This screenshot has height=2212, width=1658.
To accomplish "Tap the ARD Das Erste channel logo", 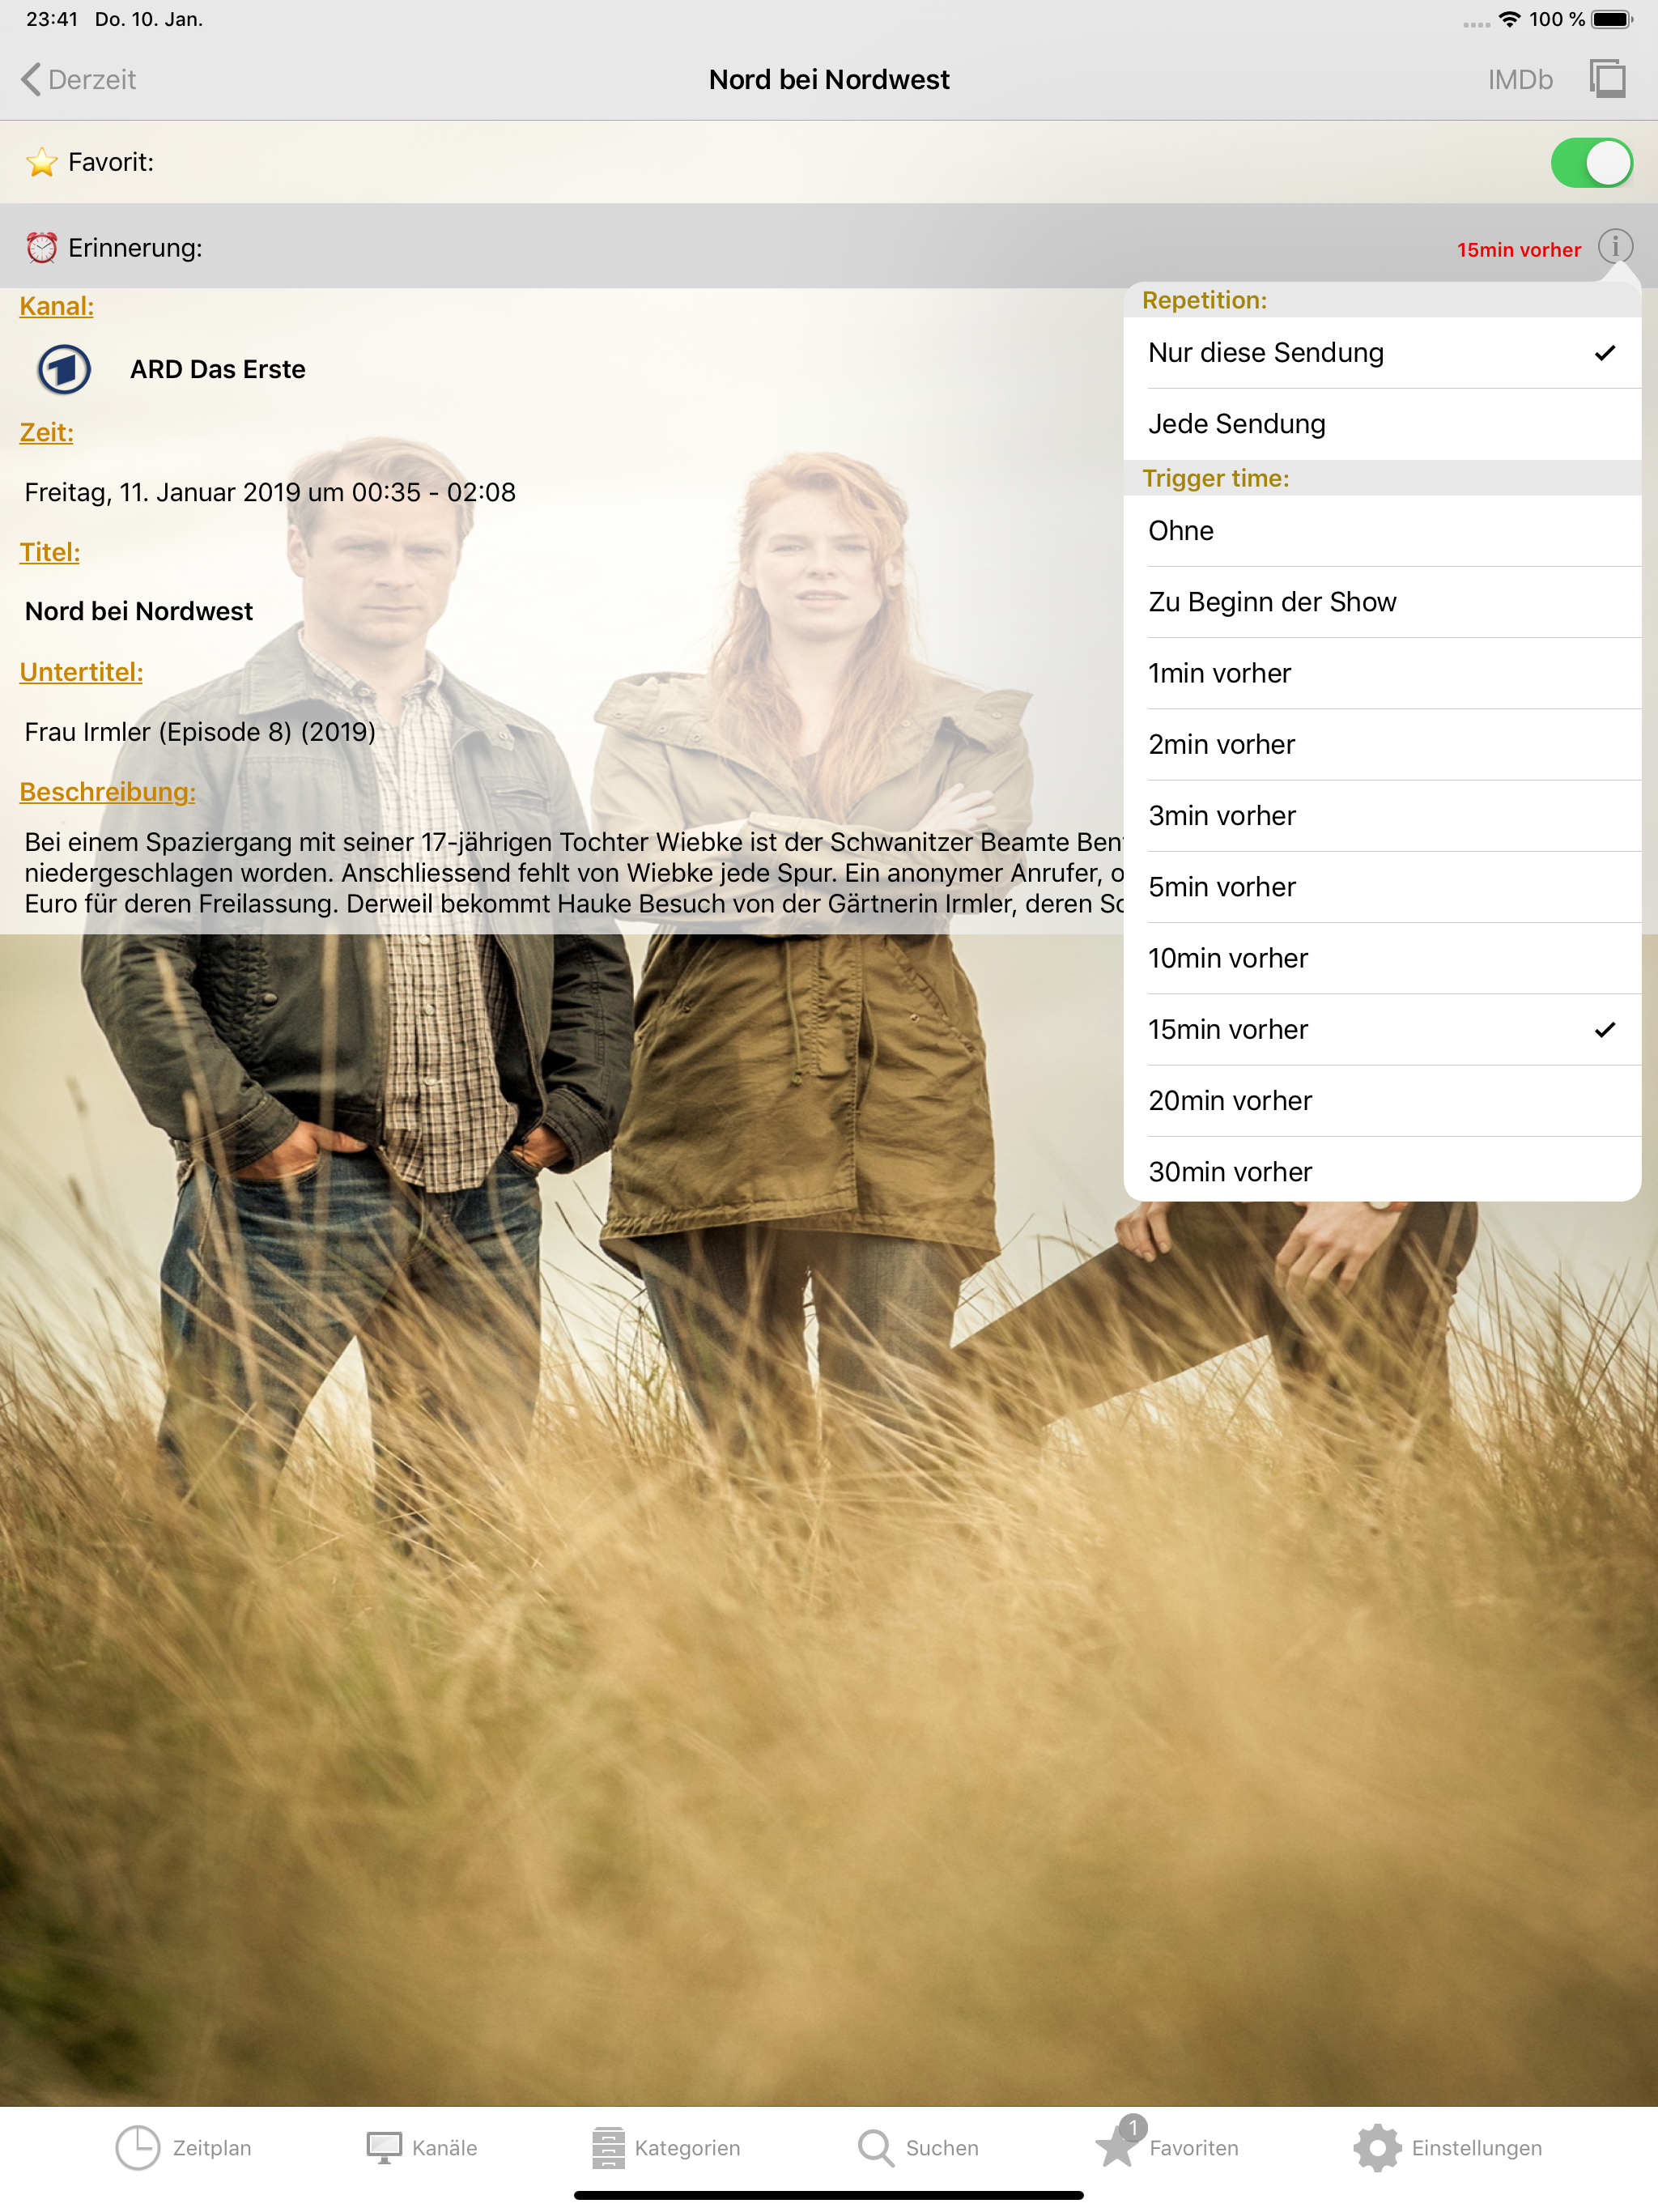I will (64, 369).
